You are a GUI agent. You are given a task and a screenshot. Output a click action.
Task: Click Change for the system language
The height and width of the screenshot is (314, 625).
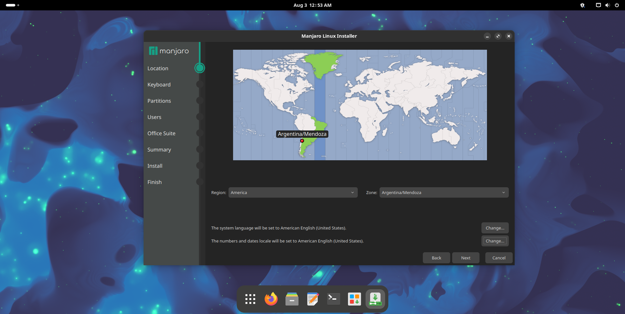pos(495,228)
